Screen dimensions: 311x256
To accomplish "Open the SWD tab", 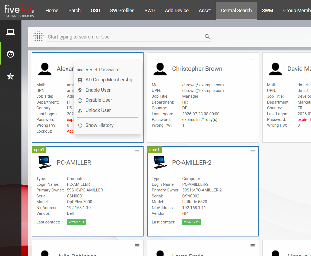I will (x=150, y=11).
